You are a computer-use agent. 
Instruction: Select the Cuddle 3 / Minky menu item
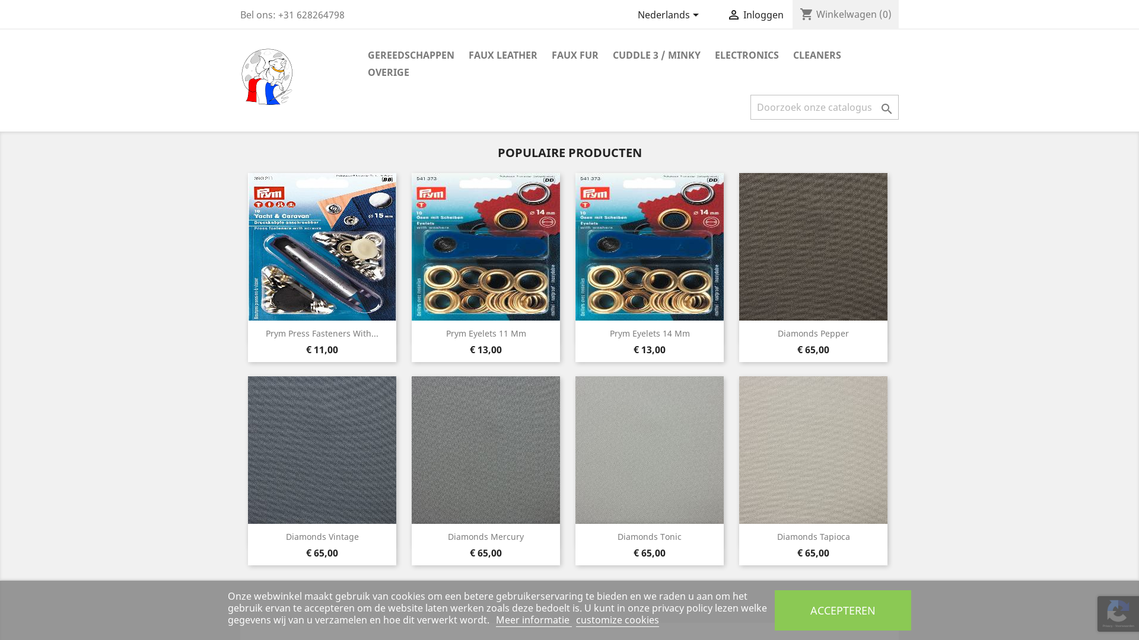[657, 55]
